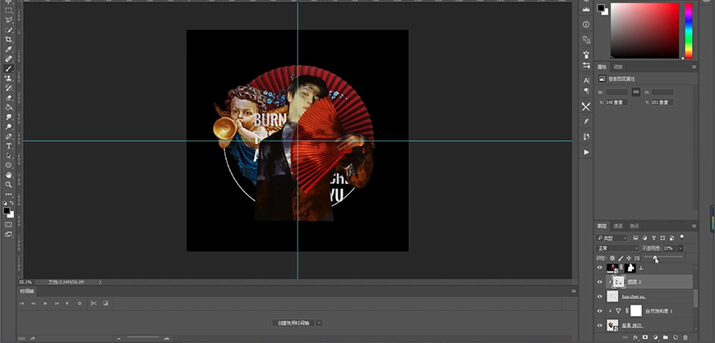Switch to the Channels tab
This screenshot has width=715, height=343.
coord(617,226)
